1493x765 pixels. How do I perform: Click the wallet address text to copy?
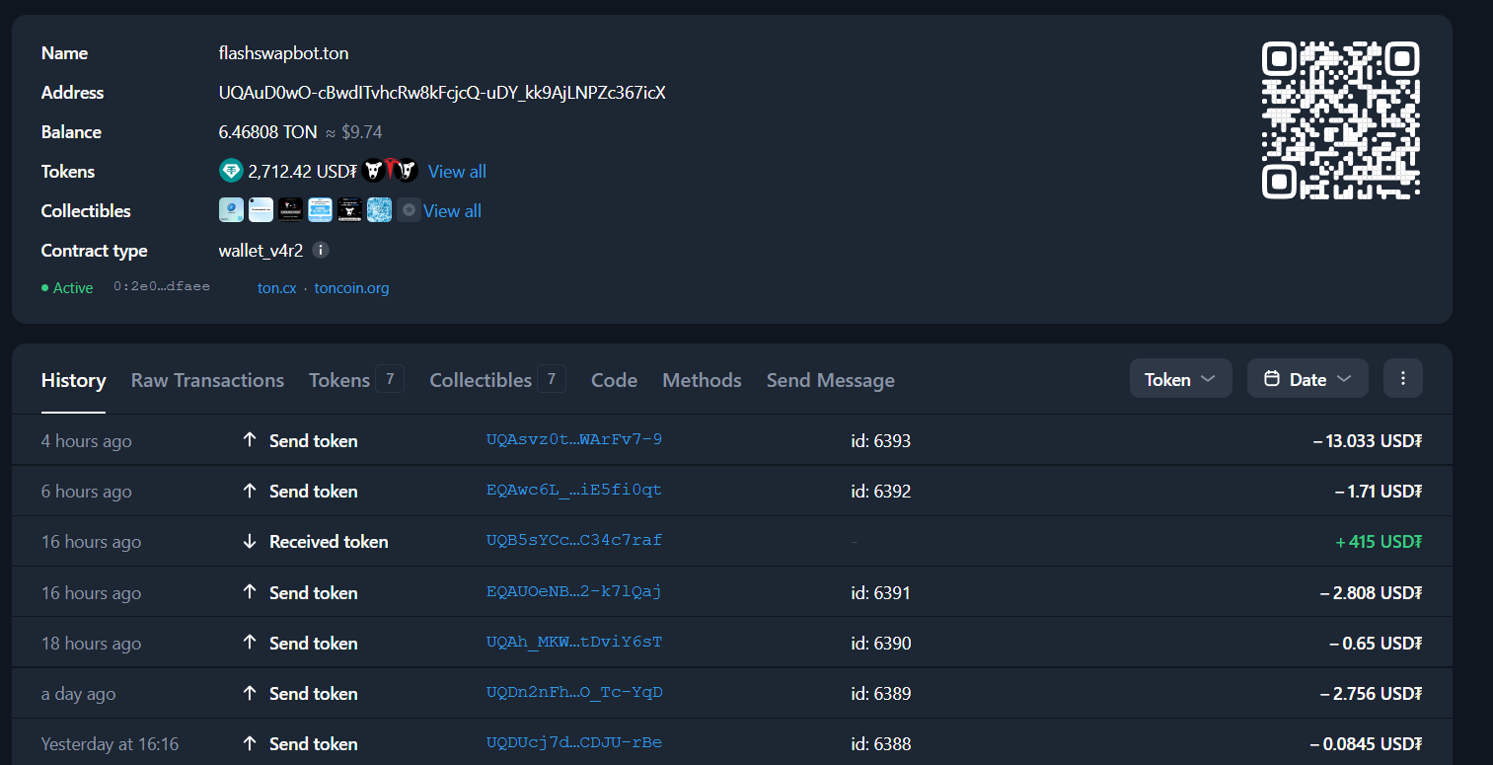(441, 93)
